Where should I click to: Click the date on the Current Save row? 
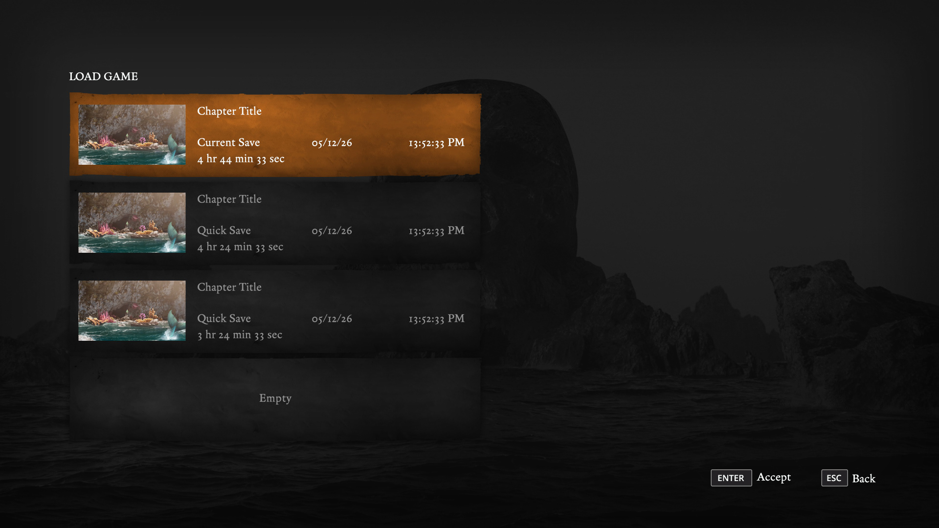pyautogui.click(x=332, y=143)
